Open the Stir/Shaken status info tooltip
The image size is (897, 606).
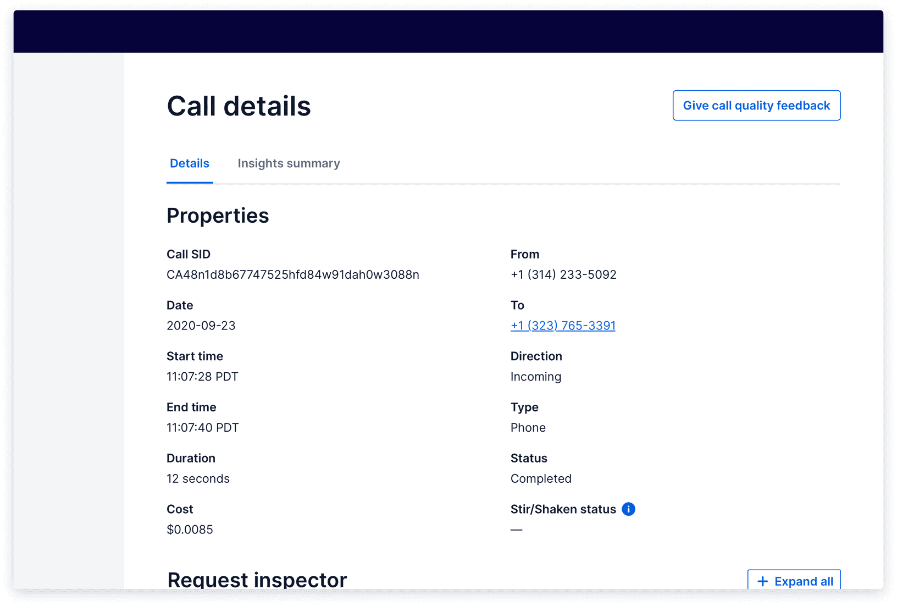pyautogui.click(x=628, y=509)
